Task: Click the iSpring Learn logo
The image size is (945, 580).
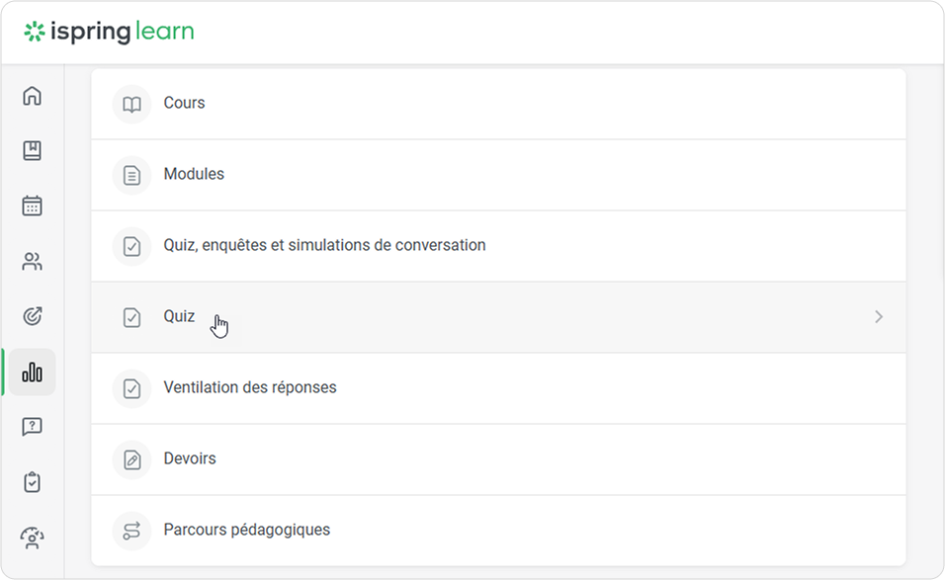Action: pos(109,32)
